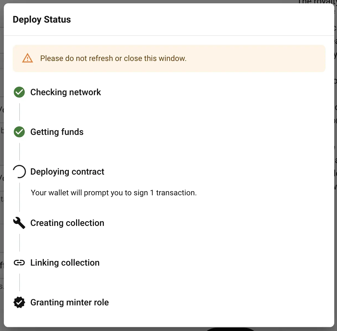This screenshot has height=331, width=337.
Task: Click the wallet sign transaction note
Action: (114, 193)
